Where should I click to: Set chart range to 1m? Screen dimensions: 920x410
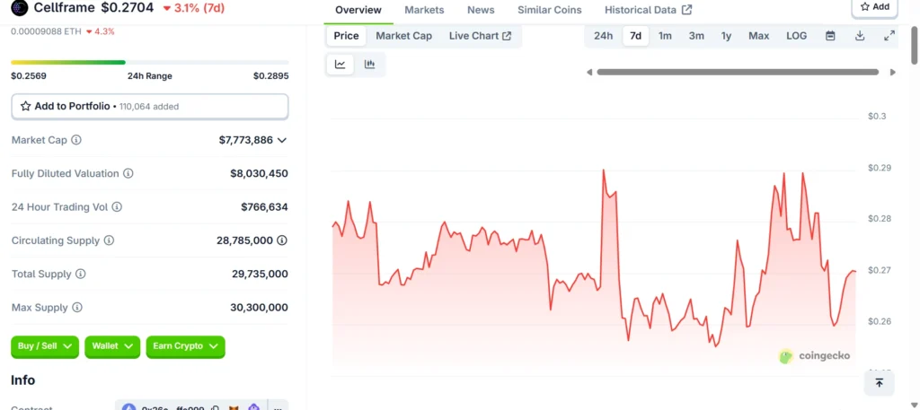point(665,36)
